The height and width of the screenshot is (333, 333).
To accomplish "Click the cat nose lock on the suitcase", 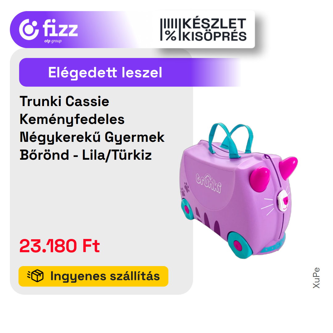I will point(283,201).
